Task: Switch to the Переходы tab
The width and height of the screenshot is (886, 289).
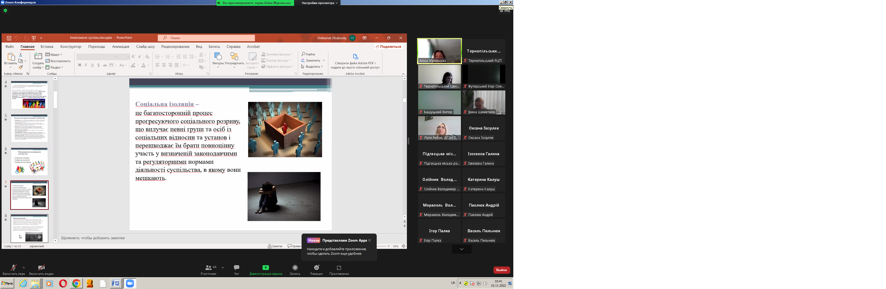Action: [97, 47]
